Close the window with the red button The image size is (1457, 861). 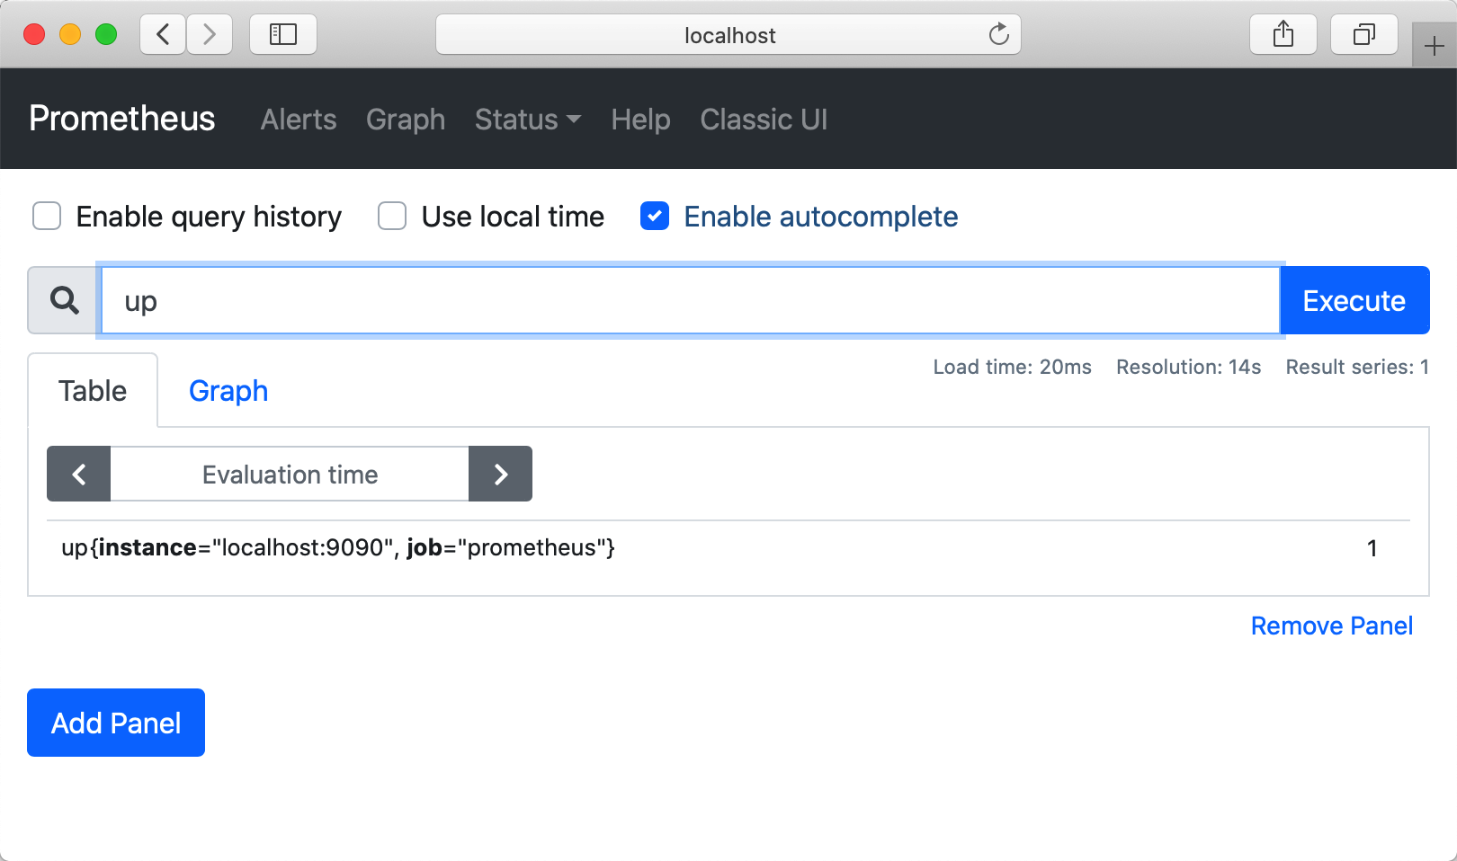coord(34,34)
